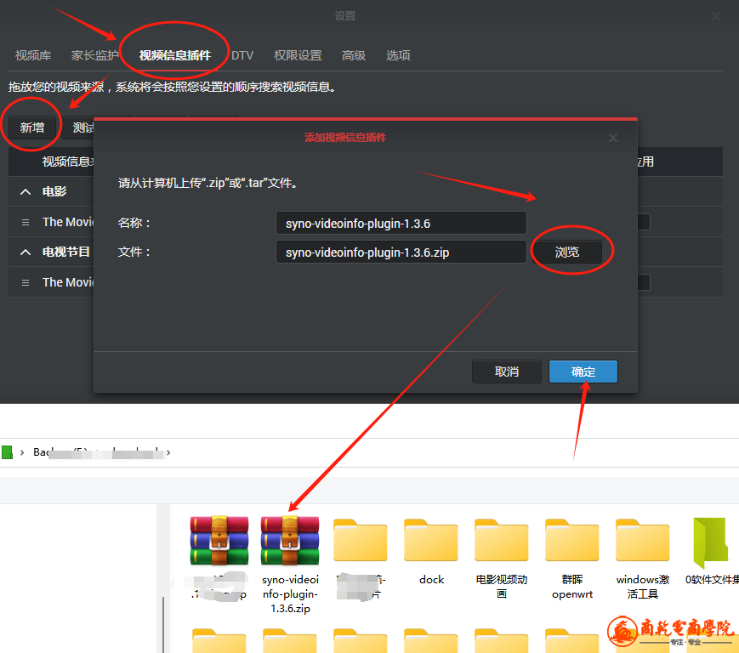The image size is (739, 653).
Task: Go to the DTV tab
Action: point(242,55)
